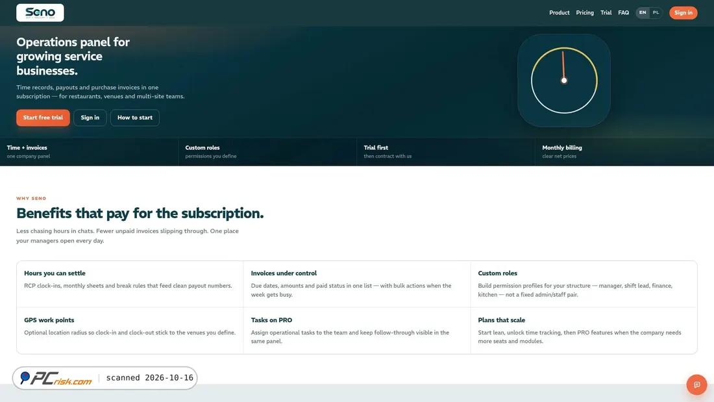
Task: Click the 'Plans that scale' card title
Action: click(501, 320)
